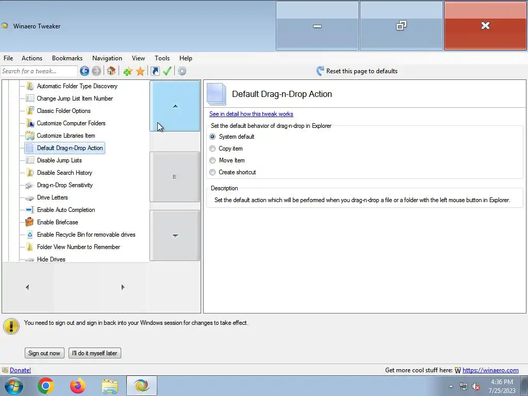Open the Windows Start menu orb
The width and height of the screenshot is (528, 396).
13,386
